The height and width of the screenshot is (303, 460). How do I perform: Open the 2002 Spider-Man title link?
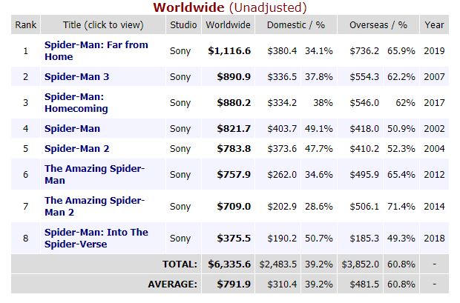pyautogui.click(x=72, y=128)
